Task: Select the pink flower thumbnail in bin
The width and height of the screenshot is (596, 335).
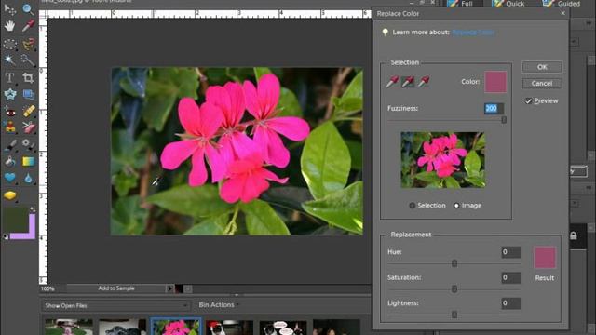Action: coord(176,327)
